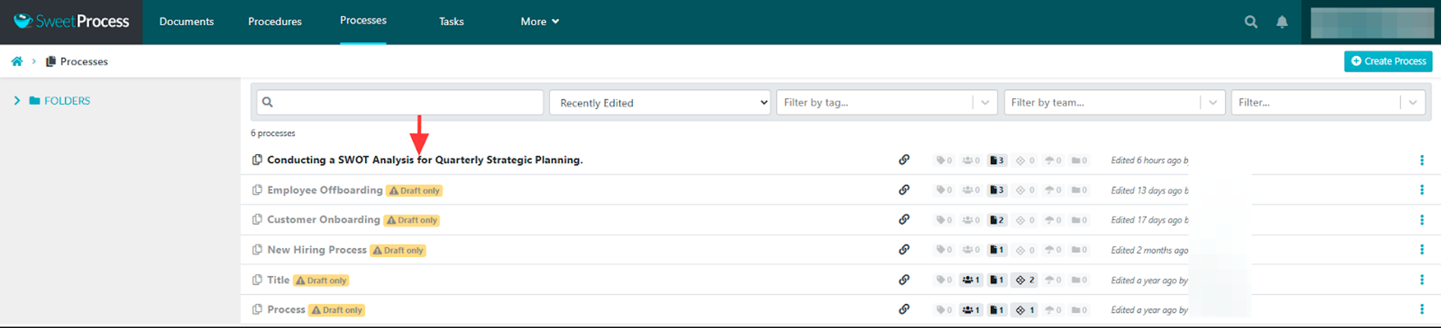The width and height of the screenshot is (1441, 328).
Task: Click team members badge on Title row
Action: pos(970,280)
